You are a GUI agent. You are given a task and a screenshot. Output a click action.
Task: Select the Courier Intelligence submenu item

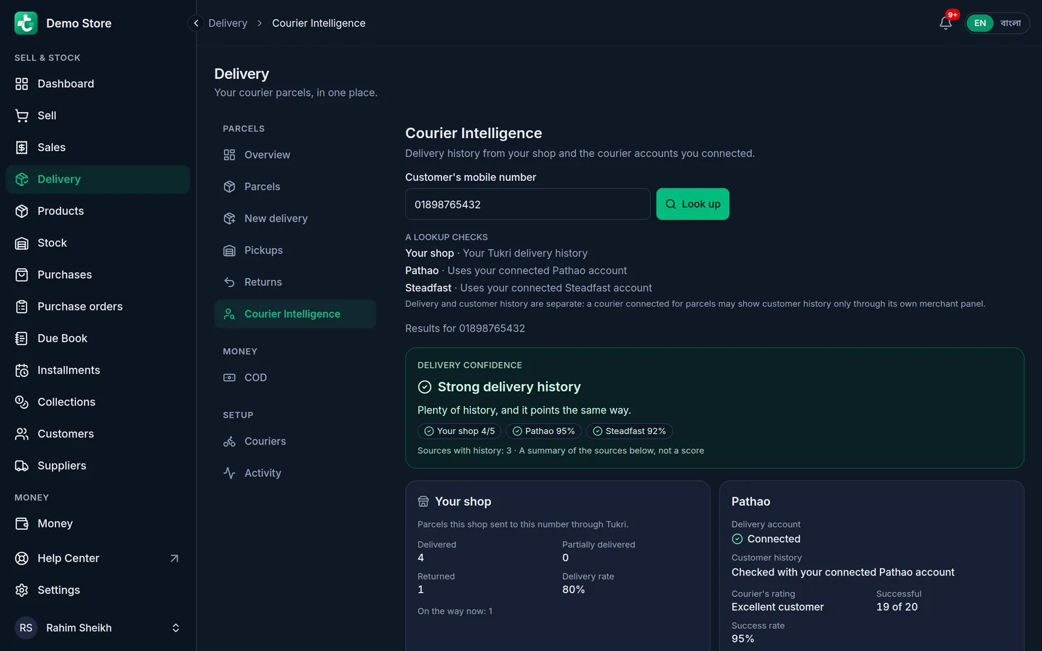click(295, 314)
